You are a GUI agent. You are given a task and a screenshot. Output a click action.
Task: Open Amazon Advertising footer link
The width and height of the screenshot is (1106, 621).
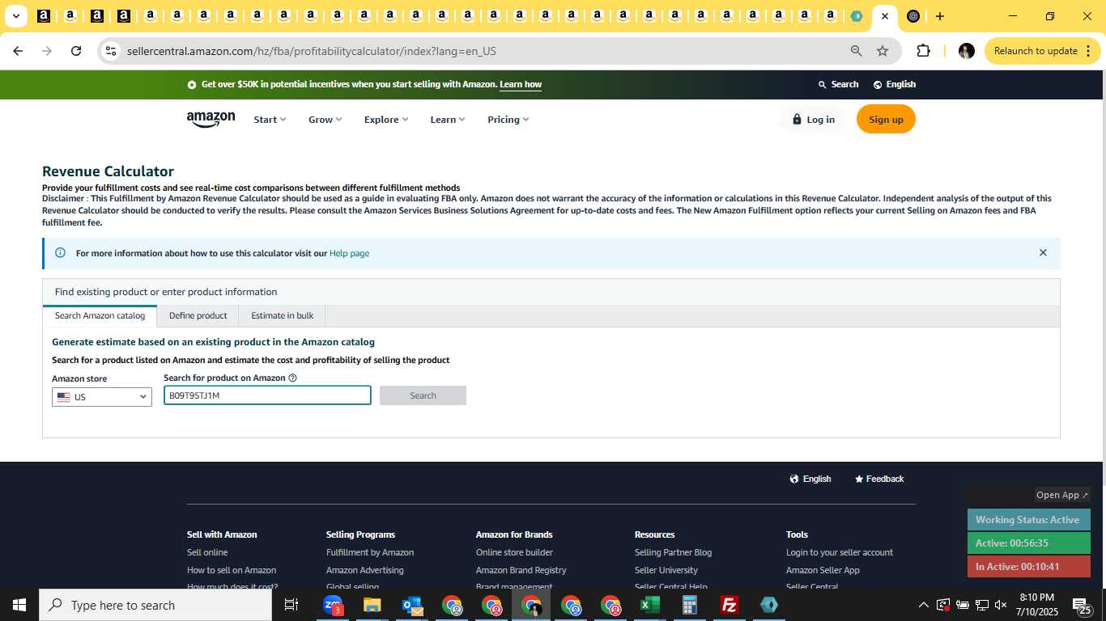364,570
